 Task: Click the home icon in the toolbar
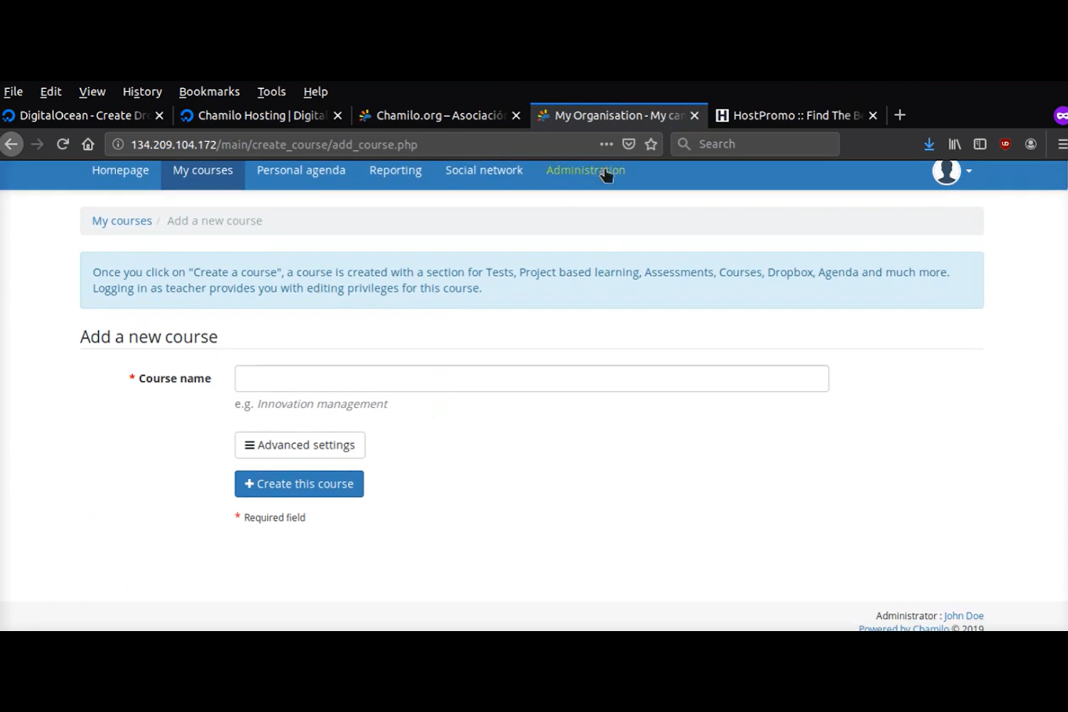[88, 144]
